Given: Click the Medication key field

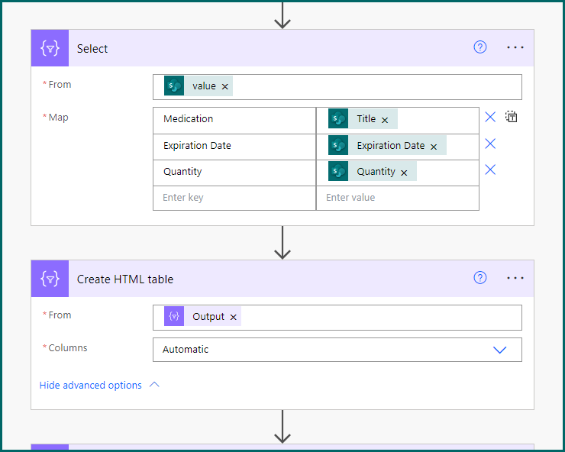Looking at the screenshot, I should [x=234, y=119].
